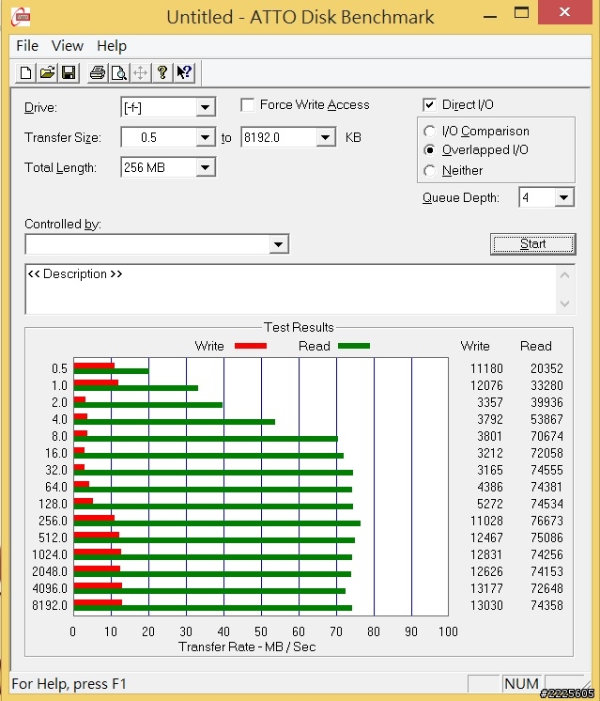Select the Neither radio button

click(429, 170)
